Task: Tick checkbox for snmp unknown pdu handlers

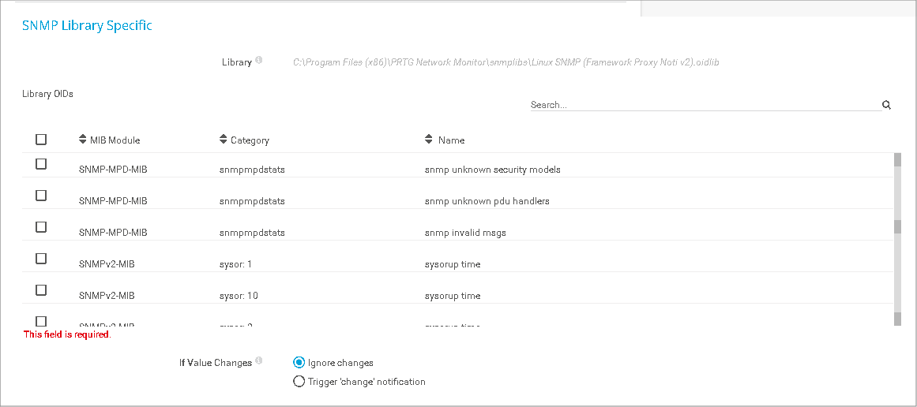Action: pyautogui.click(x=41, y=196)
